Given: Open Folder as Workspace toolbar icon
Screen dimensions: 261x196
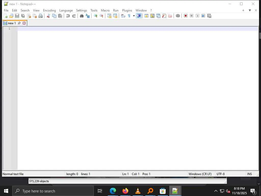Looking at the screenshot, I should click(170, 16).
